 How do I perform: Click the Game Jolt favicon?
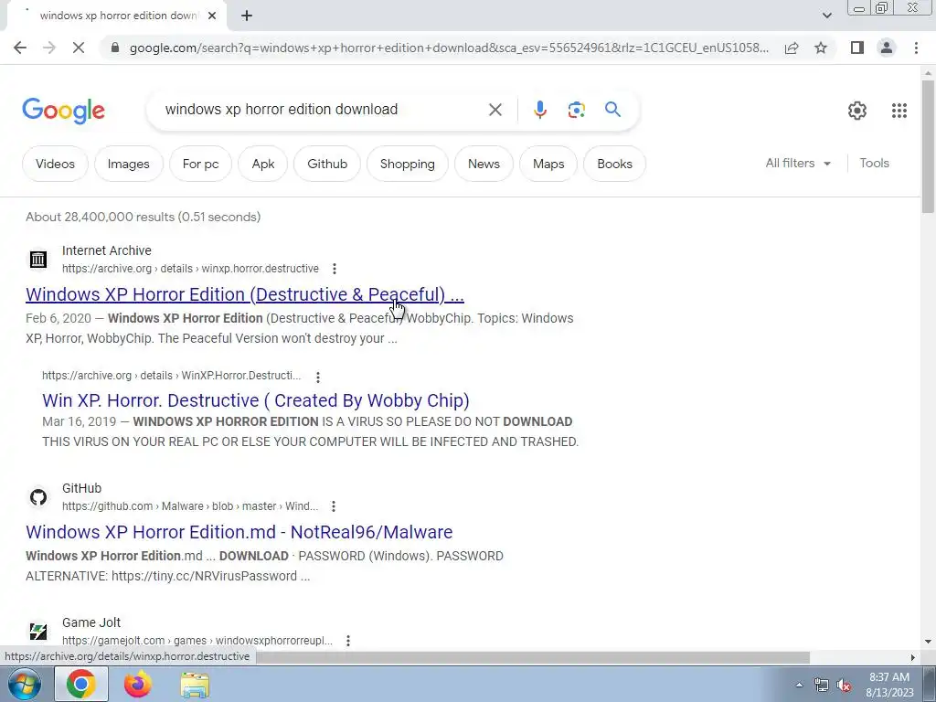[38, 631]
